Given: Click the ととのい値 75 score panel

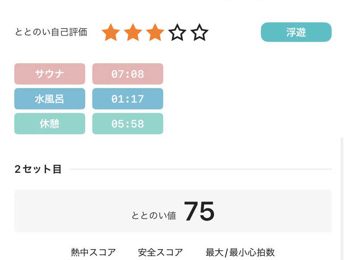Looking at the screenshot, I should [173, 211].
